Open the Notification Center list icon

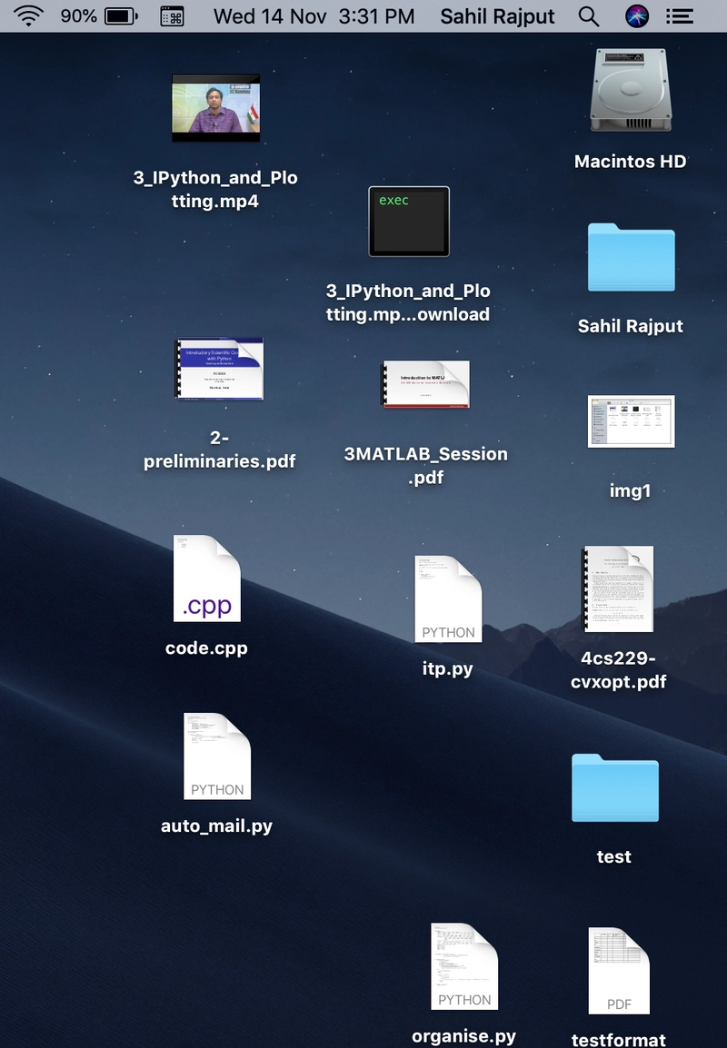[680, 16]
